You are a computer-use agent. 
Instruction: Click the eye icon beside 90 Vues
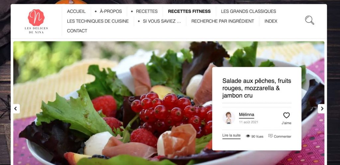[x=248, y=136]
